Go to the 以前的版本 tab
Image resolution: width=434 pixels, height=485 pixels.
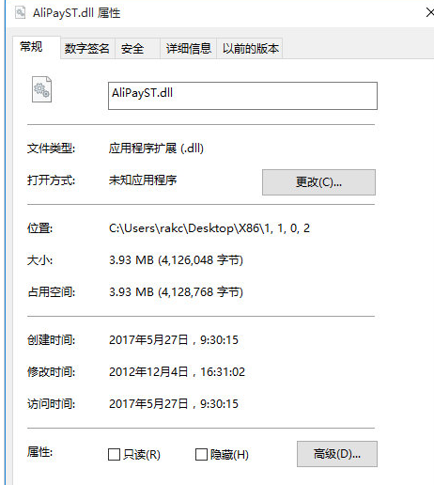point(250,49)
